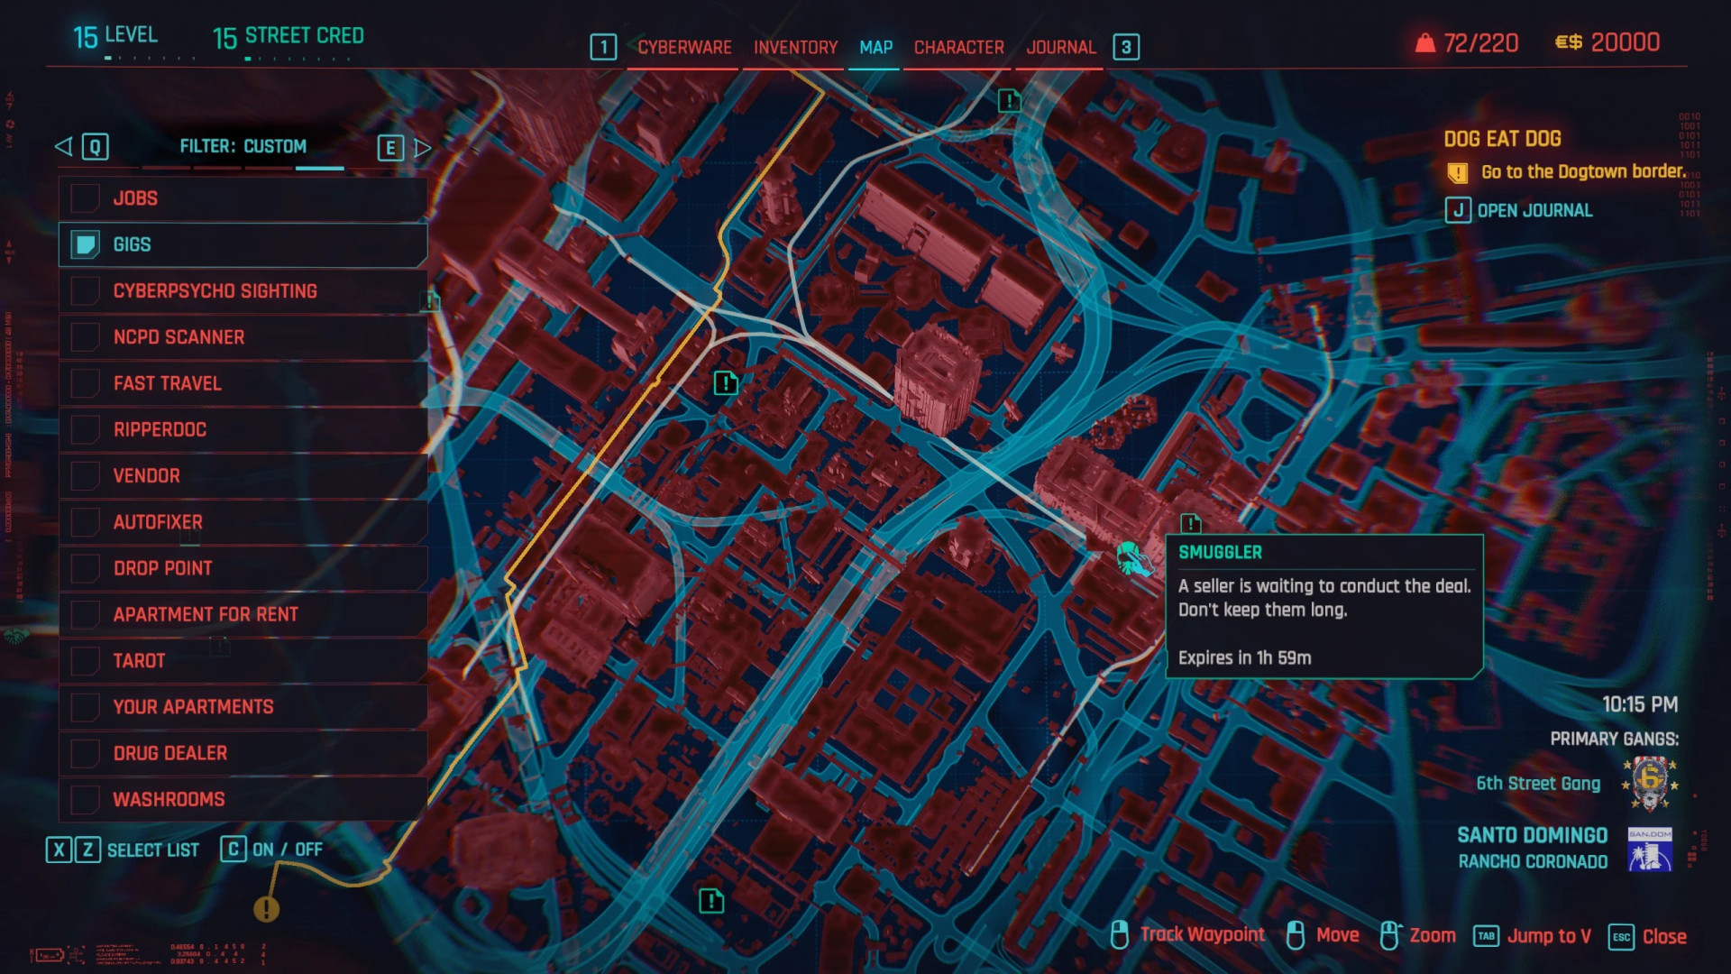Click the 1 key previous-menu icon
The height and width of the screenshot is (974, 1731).
pyautogui.click(x=603, y=47)
